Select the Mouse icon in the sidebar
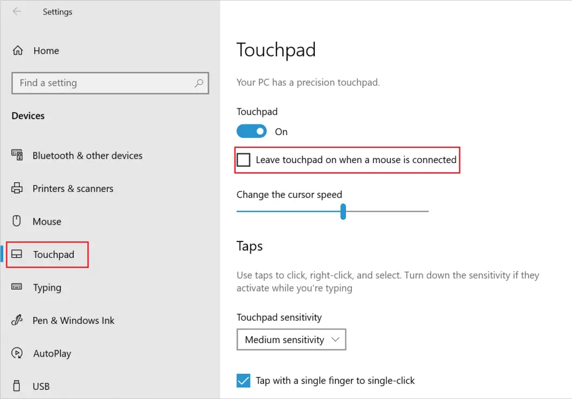The image size is (572, 399). [x=18, y=221]
